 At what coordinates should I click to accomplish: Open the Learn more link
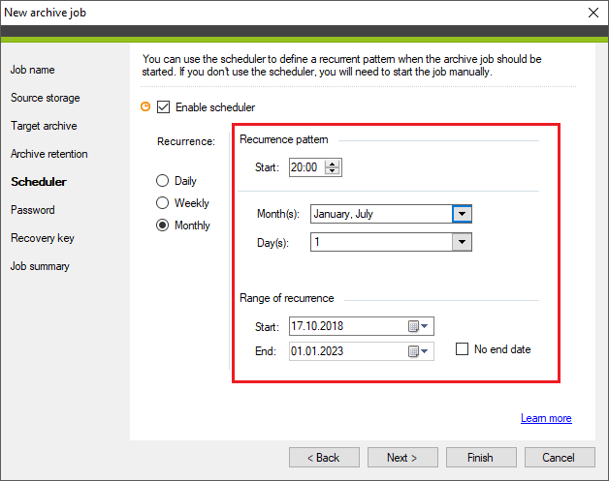point(546,418)
